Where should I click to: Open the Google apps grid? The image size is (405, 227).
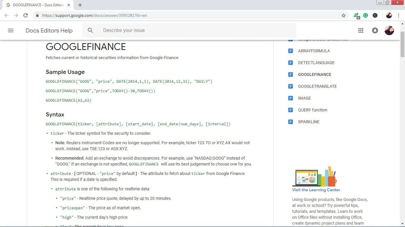click(361, 30)
